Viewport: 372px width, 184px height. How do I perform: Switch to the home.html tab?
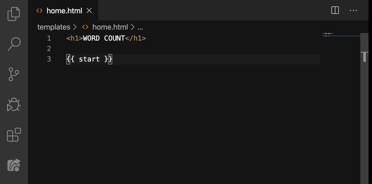coord(64,10)
